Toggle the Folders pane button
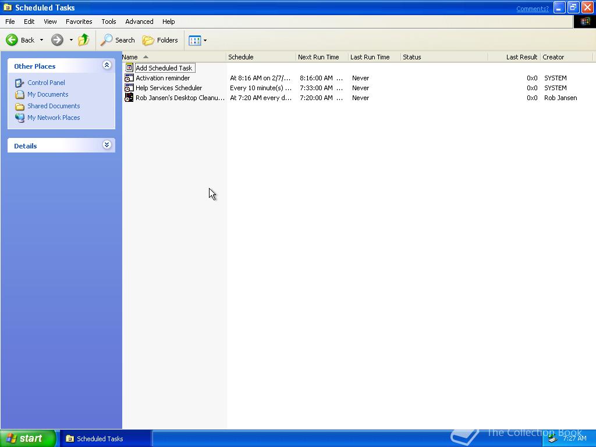The image size is (596, 447). click(x=160, y=40)
